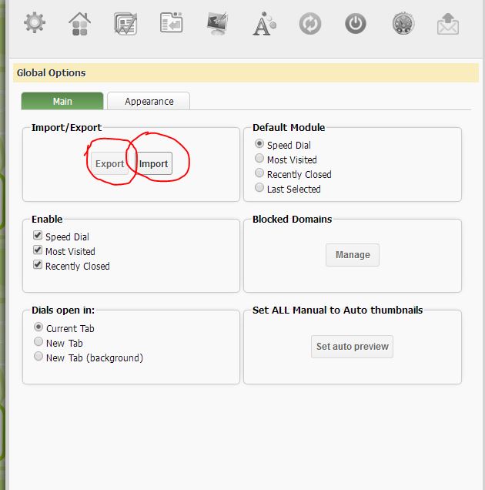Image resolution: width=485 pixels, height=490 pixels.
Task: Click 'Set ALL Manual to Auto thumbnails' label
Action: point(338,310)
